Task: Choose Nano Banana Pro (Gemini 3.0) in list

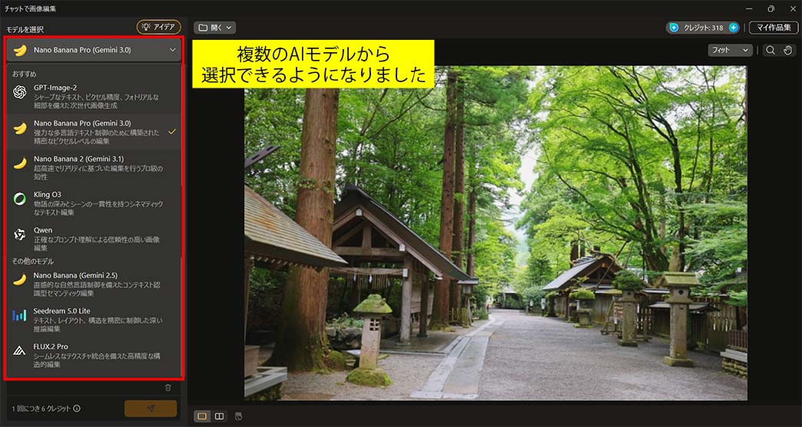Action: (x=94, y=132)
